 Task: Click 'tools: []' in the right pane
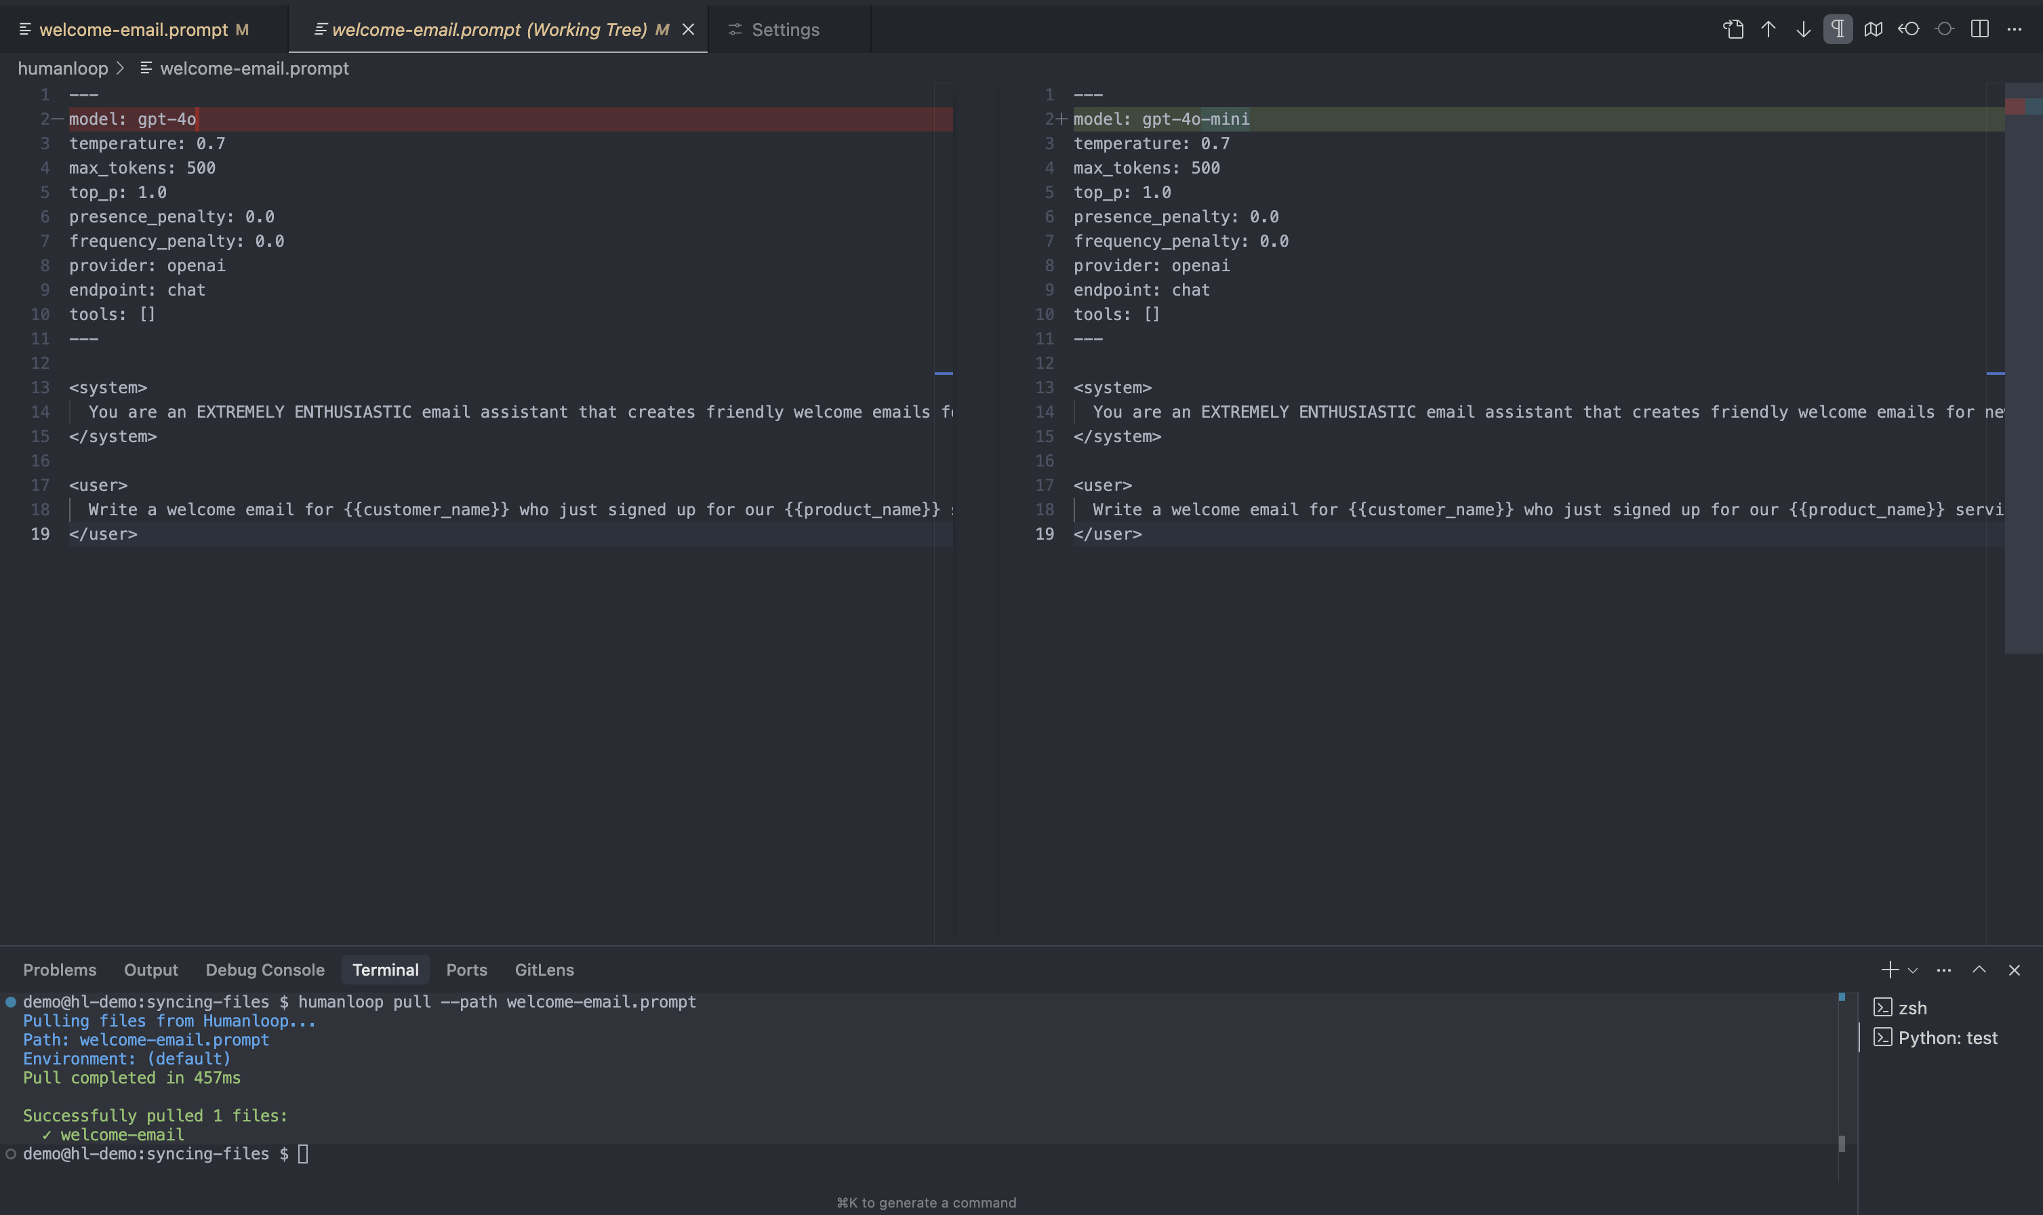[x=1116, y=315]
